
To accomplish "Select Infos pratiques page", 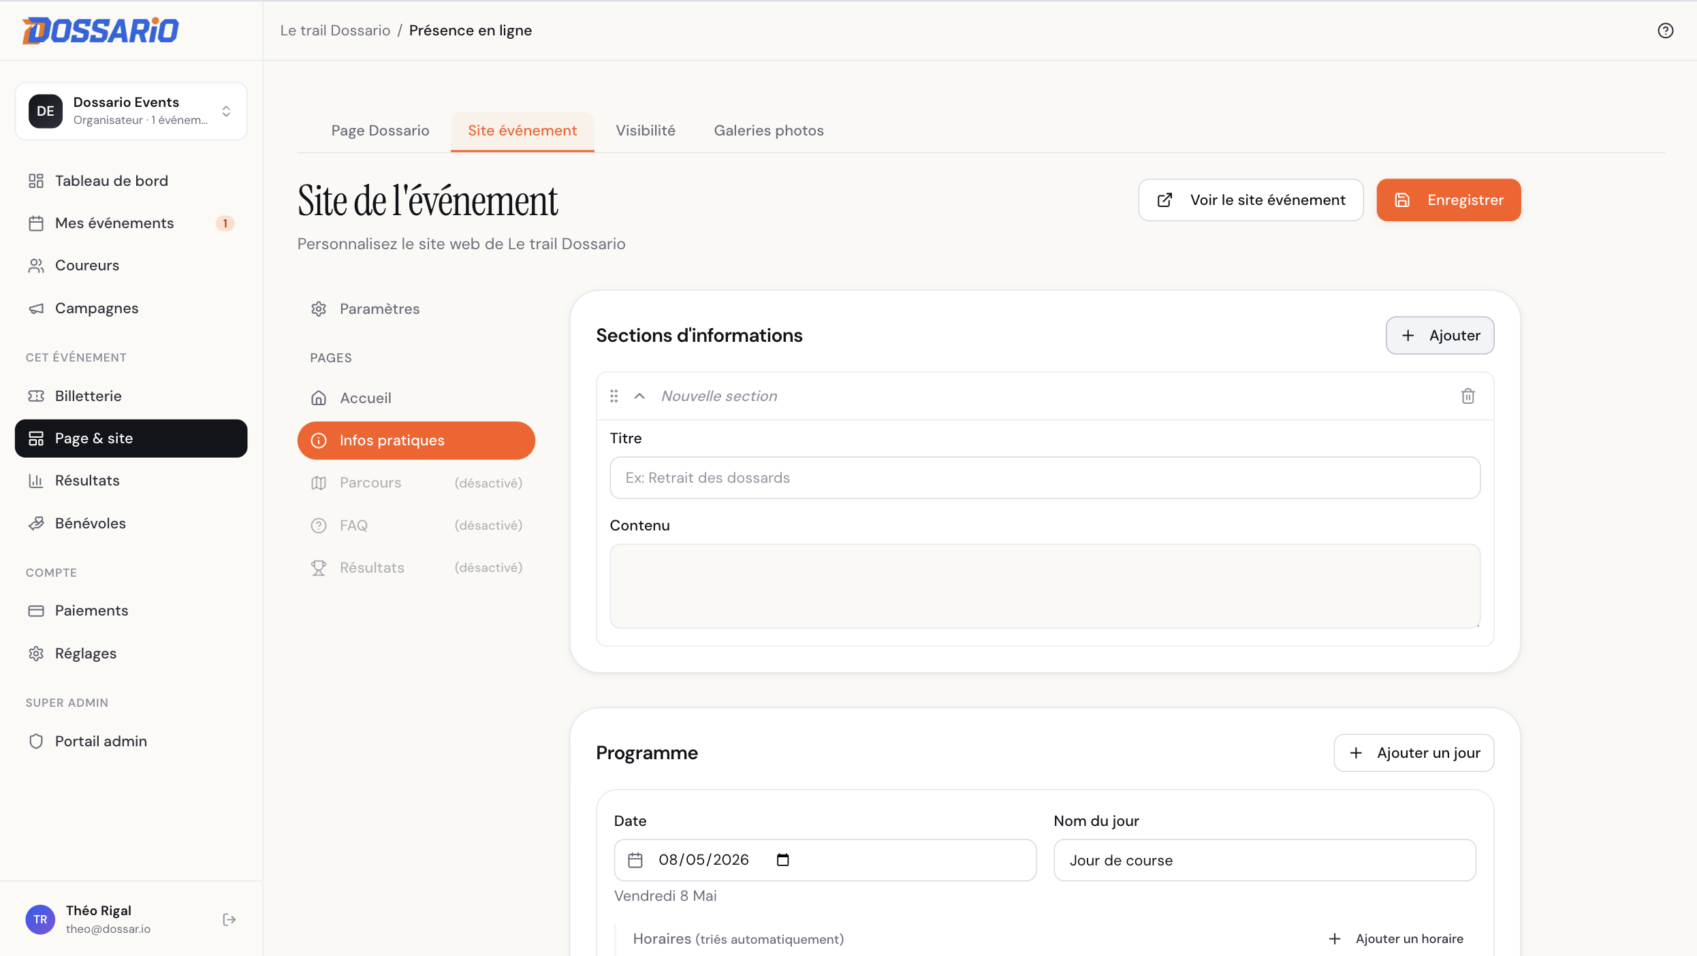I will [x=416, y=441].
